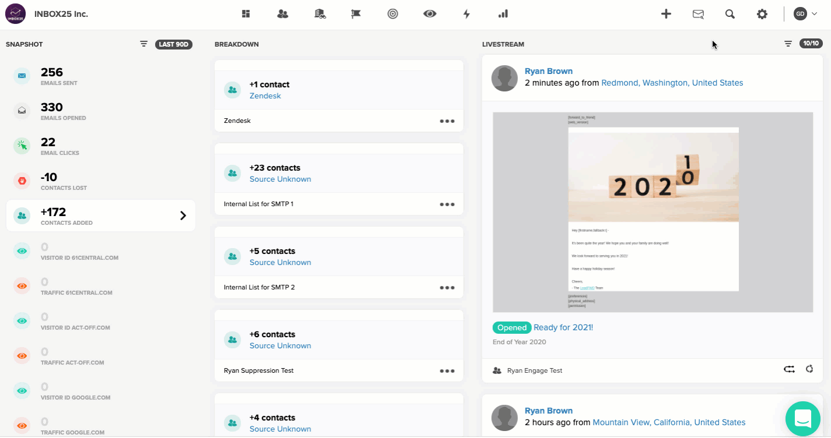Open the three-dot menu on Zendesk row
Viewport: 831px width, 438px height.
[447, 121]
